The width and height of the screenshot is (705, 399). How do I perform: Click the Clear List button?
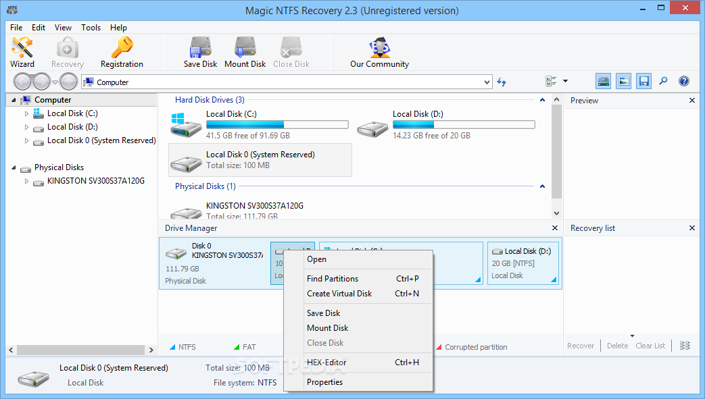pos(650,346)
